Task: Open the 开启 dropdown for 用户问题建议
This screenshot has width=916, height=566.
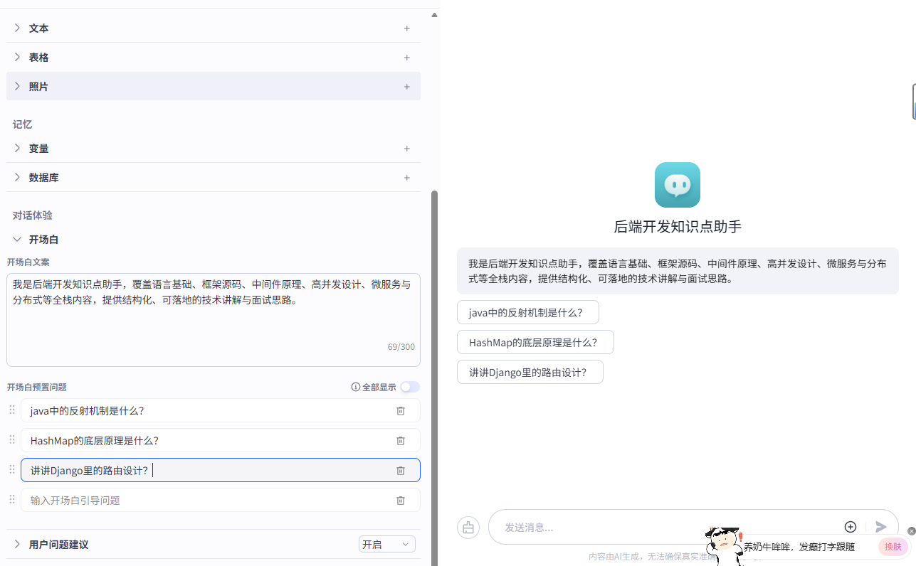Action: [386, 543]
